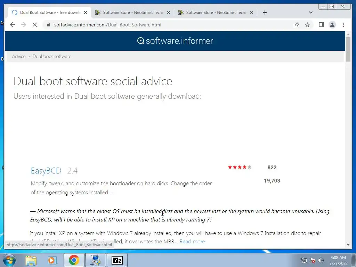
Task: Select the Chrome taskbar button
Action: pyautogui.click(x=74, y=260)
